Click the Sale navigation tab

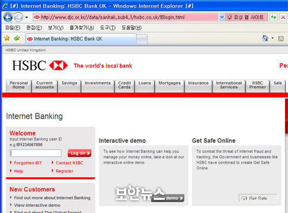click(x=278, y=85)
